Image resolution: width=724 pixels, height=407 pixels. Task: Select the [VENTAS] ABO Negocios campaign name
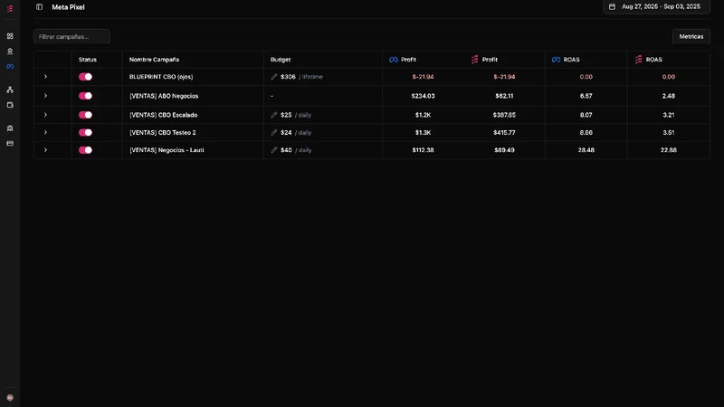pos(164,96)
